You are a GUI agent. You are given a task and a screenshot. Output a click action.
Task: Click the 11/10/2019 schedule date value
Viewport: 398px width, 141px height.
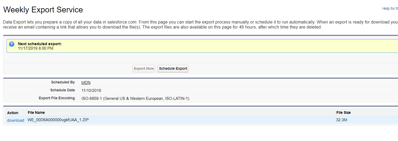pyautogui.click(x=91, y=91)
